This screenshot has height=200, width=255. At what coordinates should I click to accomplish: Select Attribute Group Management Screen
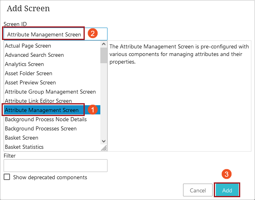[52, 92]
